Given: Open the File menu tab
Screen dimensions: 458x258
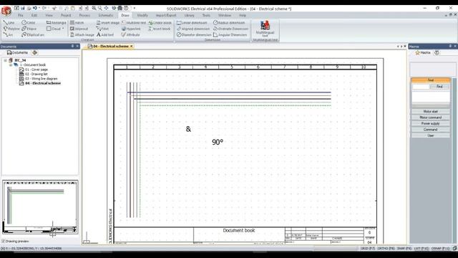Looking at the screenshot, I should [x=21, y=15].
